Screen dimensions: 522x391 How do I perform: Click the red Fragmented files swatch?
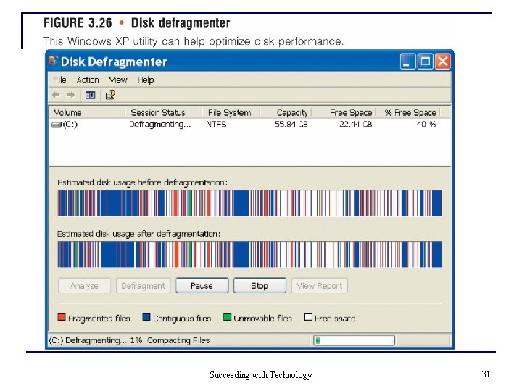[61, 317]
